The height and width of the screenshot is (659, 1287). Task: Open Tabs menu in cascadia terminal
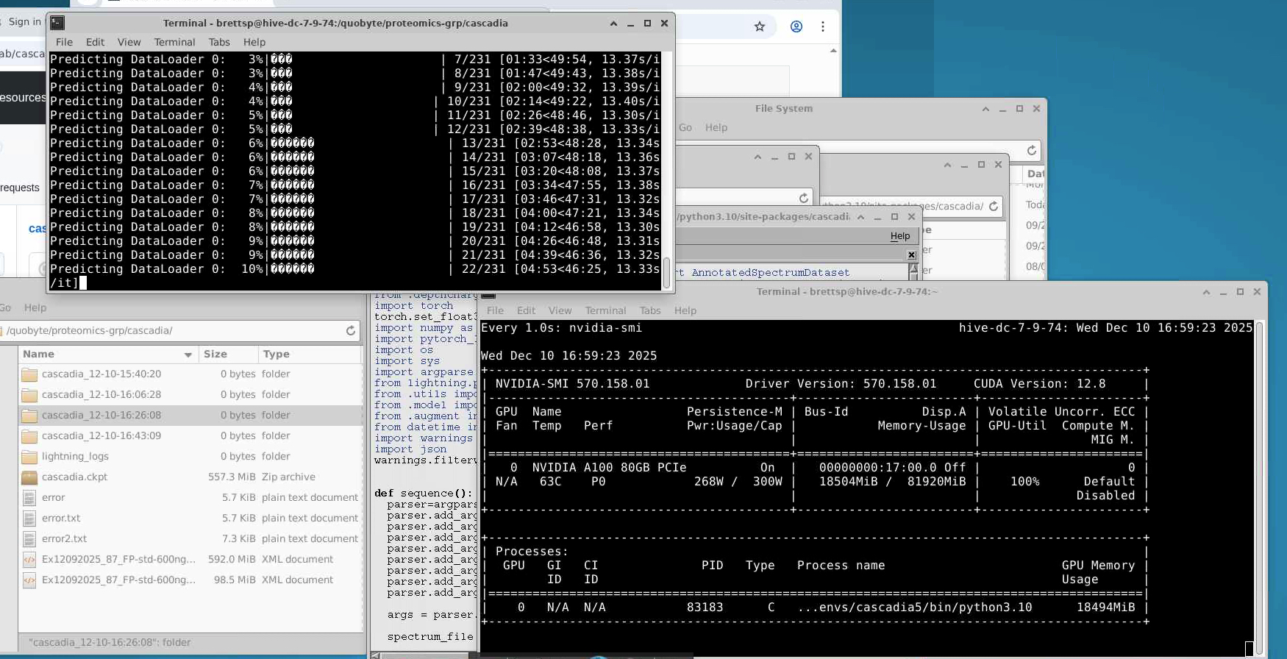coord(219,42)
